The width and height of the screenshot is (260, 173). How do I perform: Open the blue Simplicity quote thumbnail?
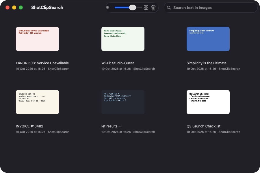tap(208, 39)
